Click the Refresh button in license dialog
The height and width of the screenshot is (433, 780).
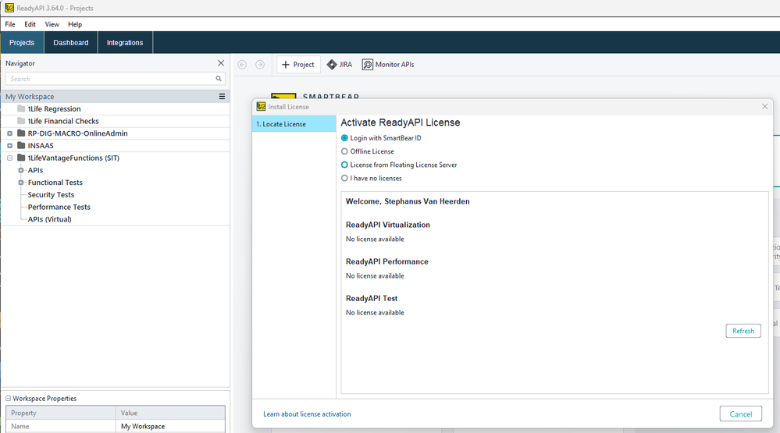743,331
